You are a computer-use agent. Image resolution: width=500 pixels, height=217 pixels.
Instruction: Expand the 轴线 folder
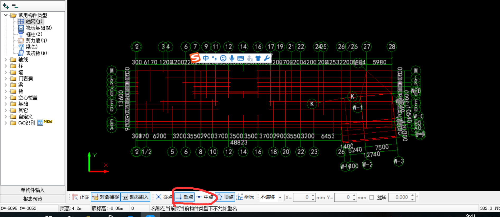6,60
